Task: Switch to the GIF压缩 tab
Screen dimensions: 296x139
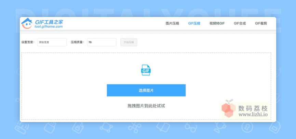Action: (x=194, y=23)
